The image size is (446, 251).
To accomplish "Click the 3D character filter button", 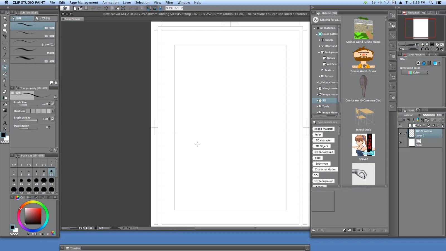I will [x=323, y=140].
